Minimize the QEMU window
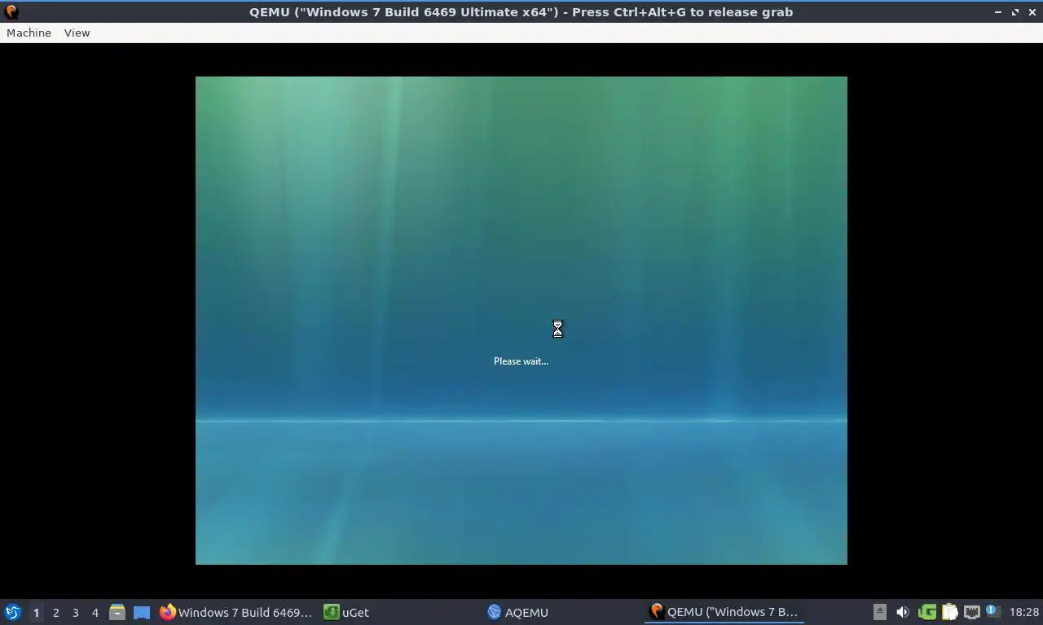The image size is (1043, 625). click(998, 12)
